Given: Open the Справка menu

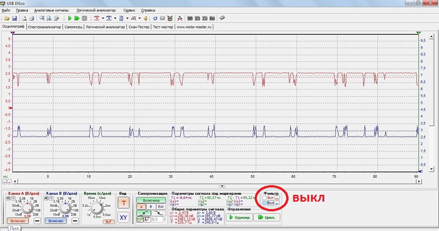Looking at the screenshot, I should point(148,11).
